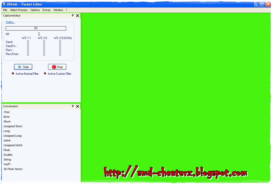Open the Window menu
Viewport: 272px width, 184px height.
58,10
